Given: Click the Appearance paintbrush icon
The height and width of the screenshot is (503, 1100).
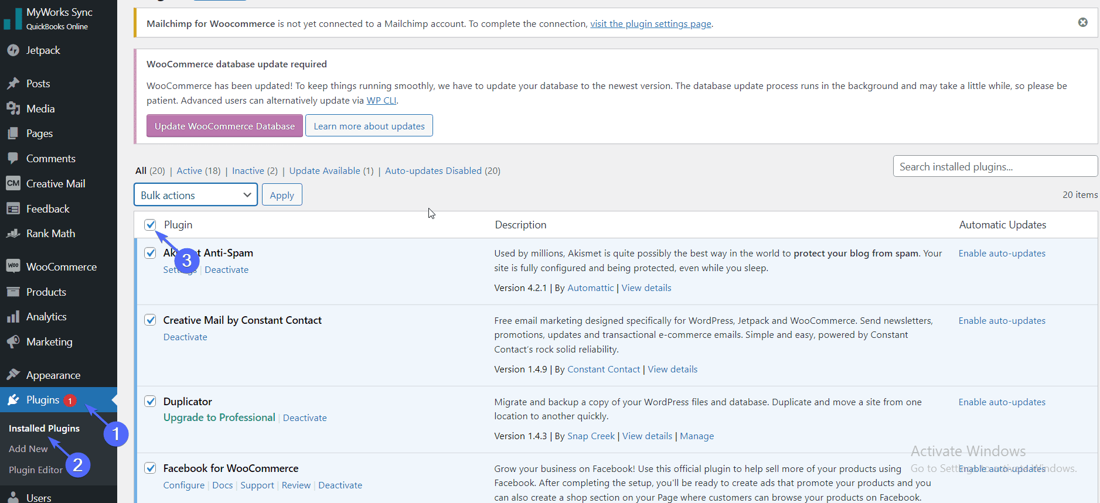Looking at the screenshot, I should 13,375.
